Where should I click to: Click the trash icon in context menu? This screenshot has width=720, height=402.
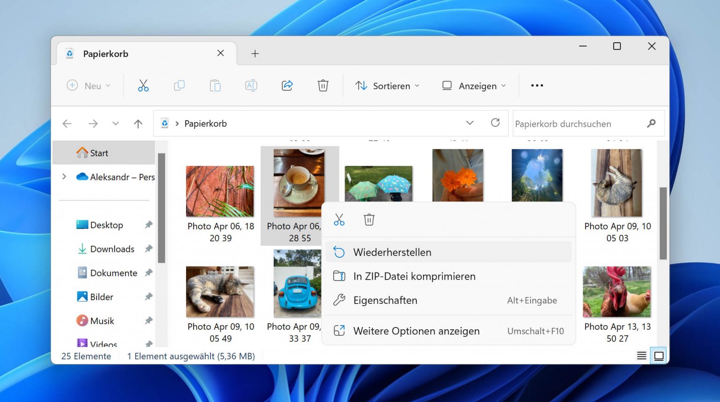point(369,220)
